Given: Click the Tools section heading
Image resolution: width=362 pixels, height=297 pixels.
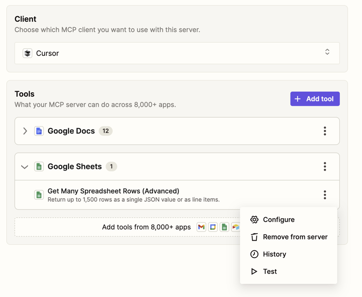Looking at the screenshot, I should [24, 94].
